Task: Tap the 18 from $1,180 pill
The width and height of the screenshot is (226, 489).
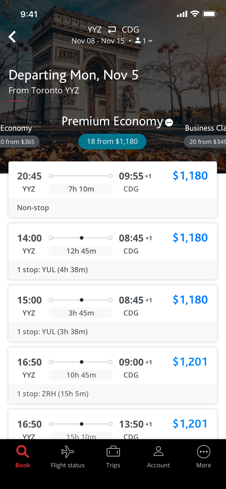Action: click(x=112, y=142)
